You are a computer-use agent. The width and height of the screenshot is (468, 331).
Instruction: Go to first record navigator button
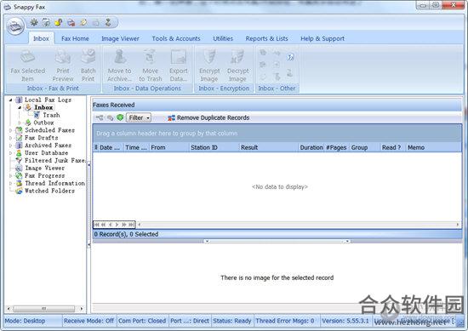pos(96,225)
